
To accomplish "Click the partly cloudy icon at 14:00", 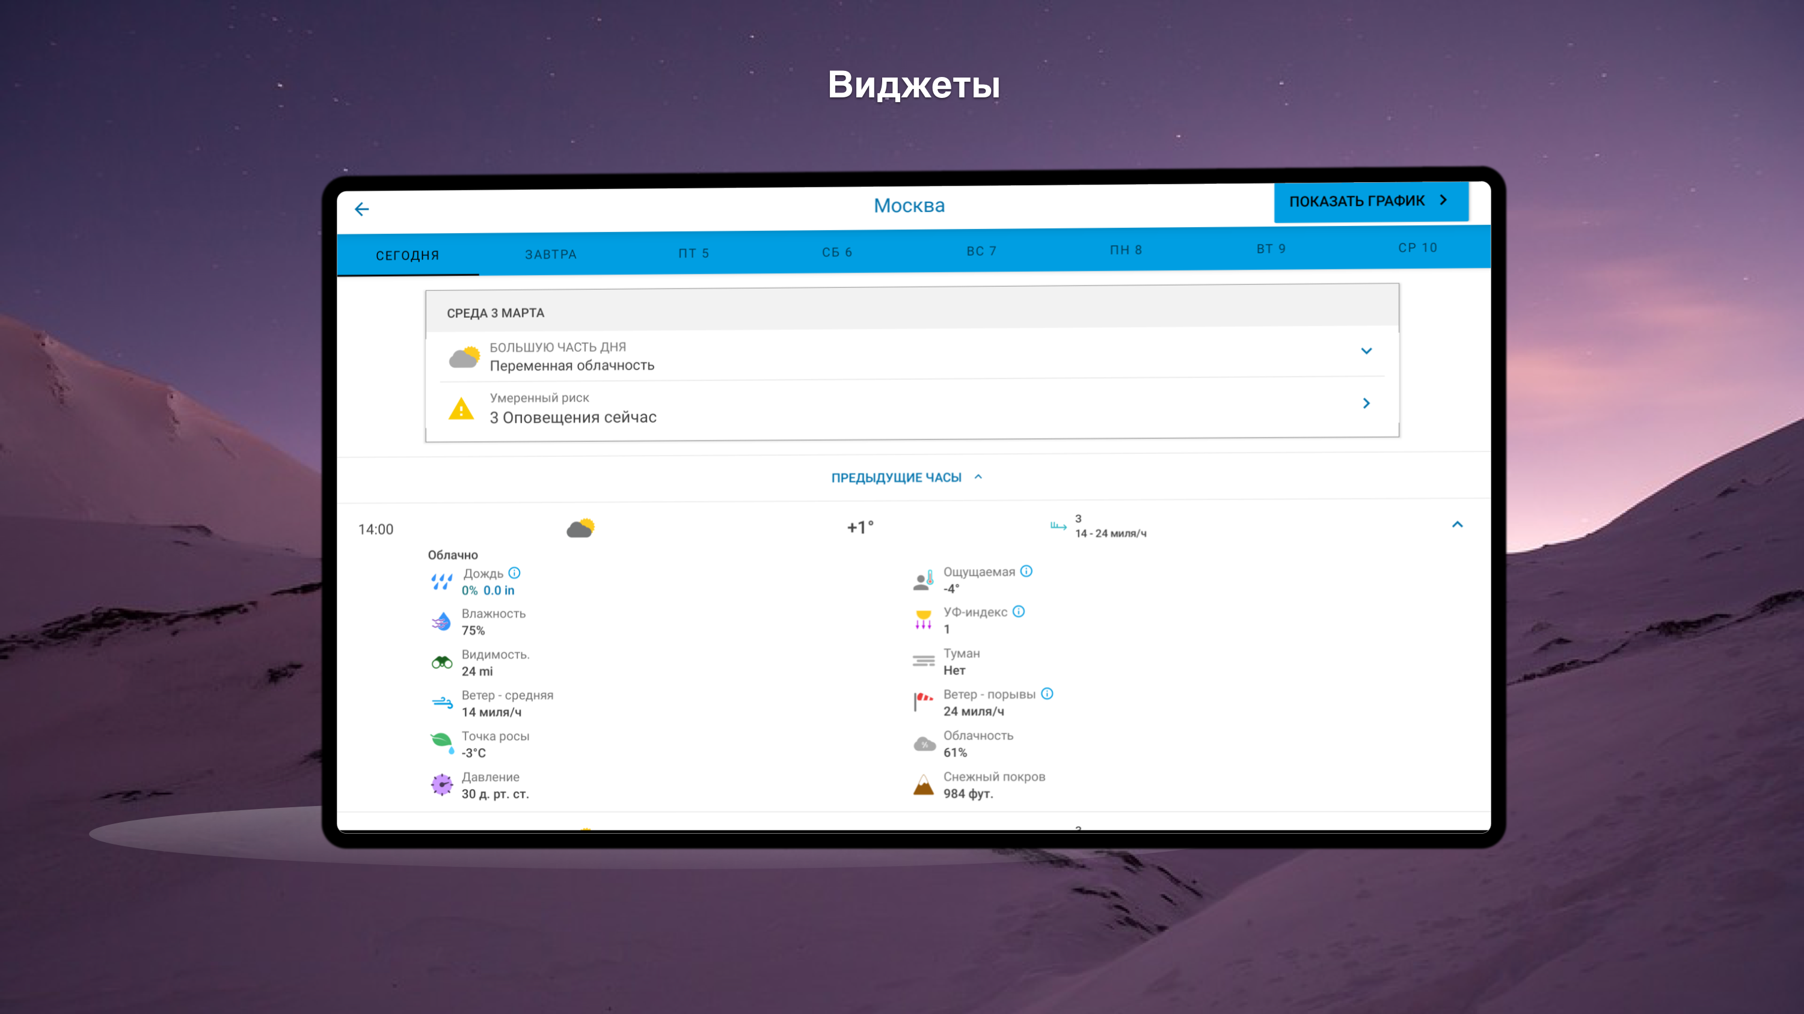I will point(580,528).
